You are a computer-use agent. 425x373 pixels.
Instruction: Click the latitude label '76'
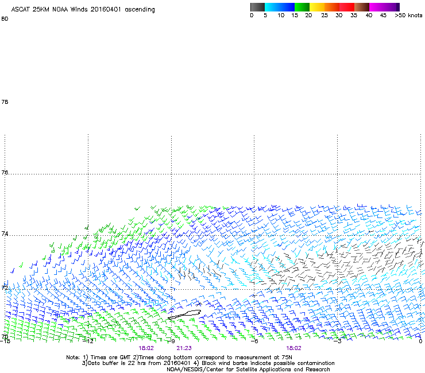[x=5, y=172]
